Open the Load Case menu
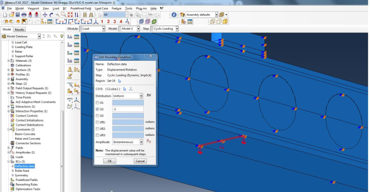Viewport: 370px width, 192px height. pos(101,8)
